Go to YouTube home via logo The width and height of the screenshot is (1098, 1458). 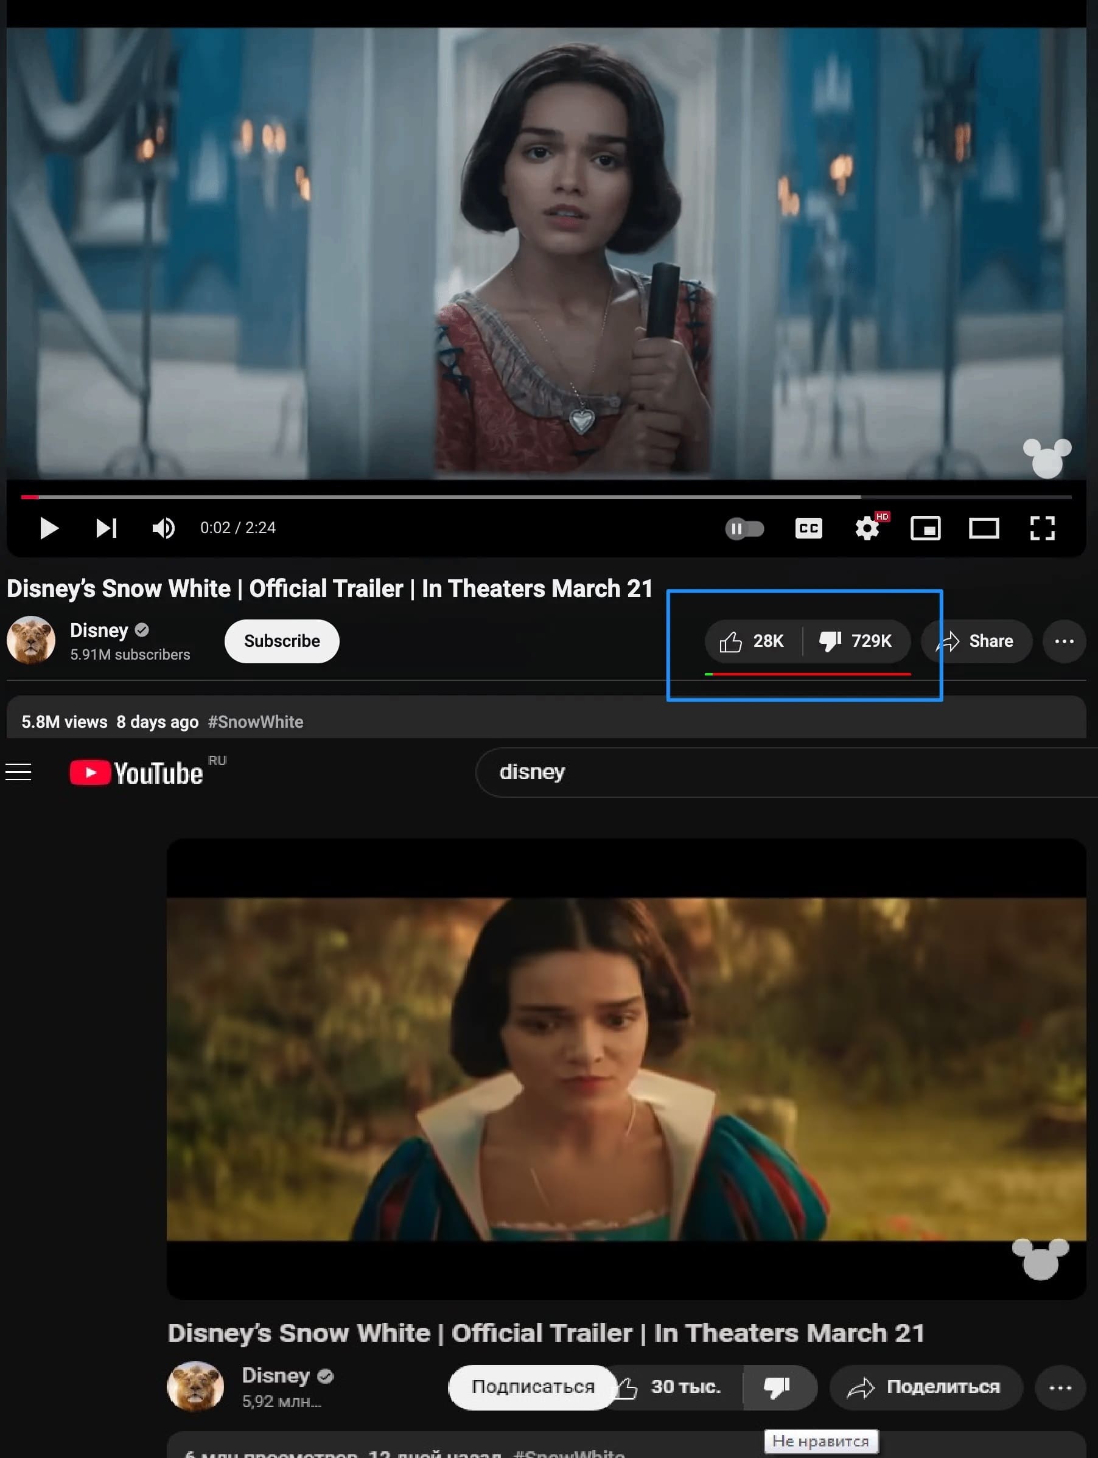pos(136,772)
